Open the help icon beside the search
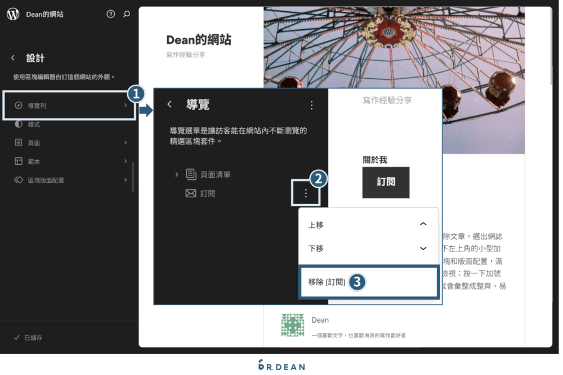Image resolution: width=563 pixels, height=375 pixels. (x=110, y=14)
